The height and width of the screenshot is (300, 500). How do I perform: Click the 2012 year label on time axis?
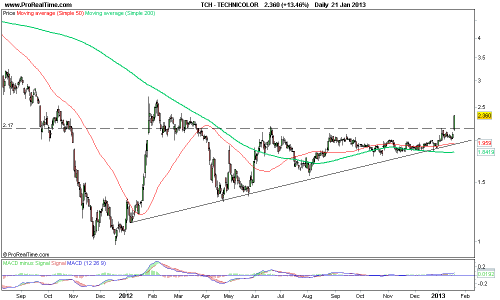point(126,296)
